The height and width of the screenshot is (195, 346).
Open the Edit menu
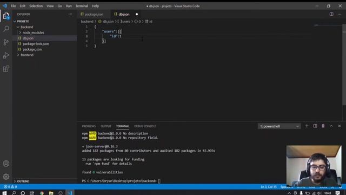tap(23, 6)
